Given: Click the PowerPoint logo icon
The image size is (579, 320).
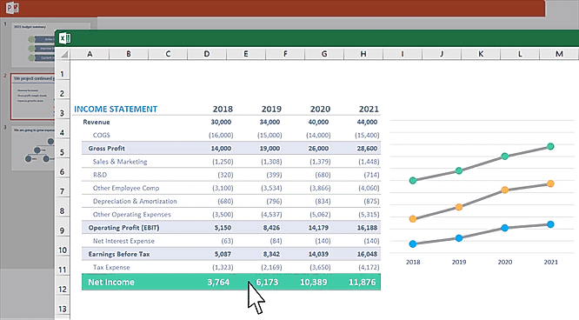Looking at the screenshot, I should (12, 7).
